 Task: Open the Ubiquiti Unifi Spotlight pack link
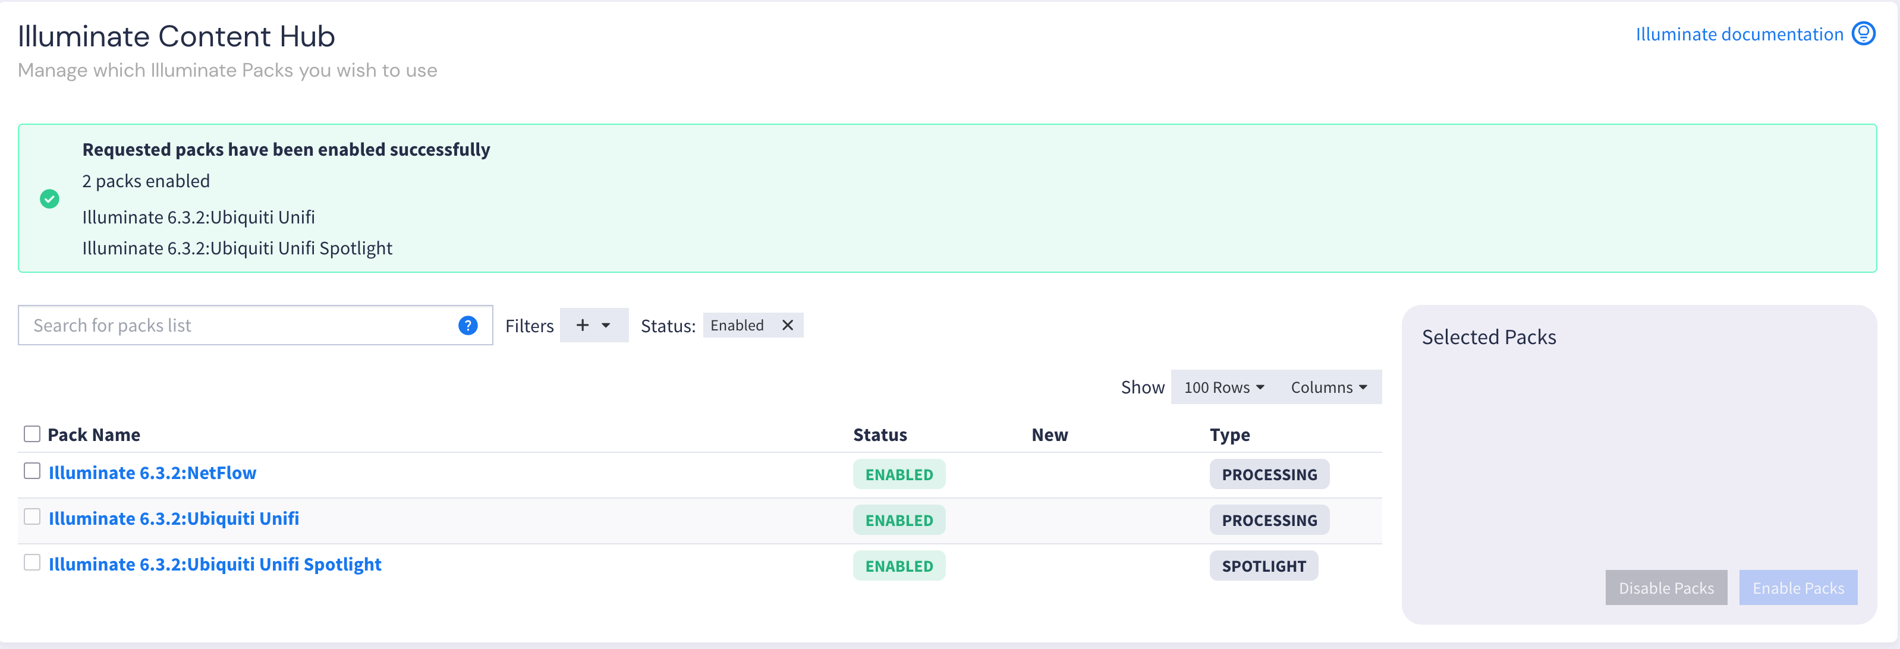(x=215, y=564)
